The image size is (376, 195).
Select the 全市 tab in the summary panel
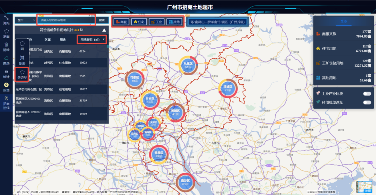tap(344, 21)
